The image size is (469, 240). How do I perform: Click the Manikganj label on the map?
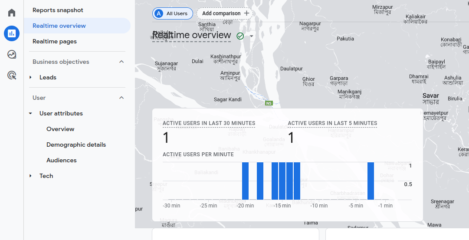pyautogui.click(x=349, y=94)
